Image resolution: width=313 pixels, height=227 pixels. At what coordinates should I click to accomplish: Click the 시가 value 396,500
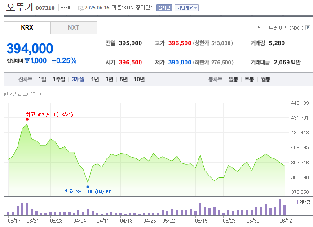click(130, 63)
